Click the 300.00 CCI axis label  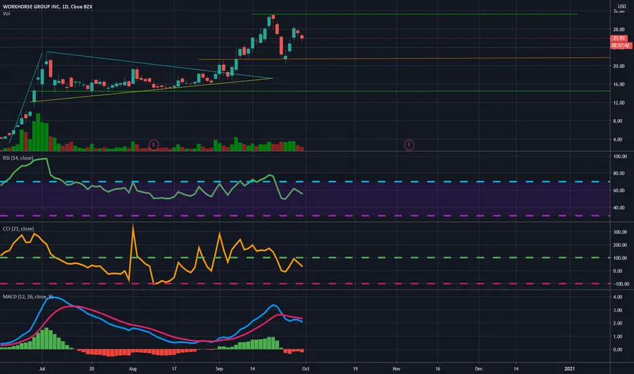tap(620, 232)
